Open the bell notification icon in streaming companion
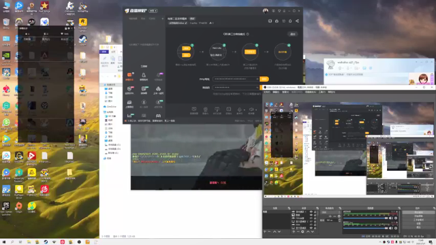436x245 pixels. click(x=290, y=21)
